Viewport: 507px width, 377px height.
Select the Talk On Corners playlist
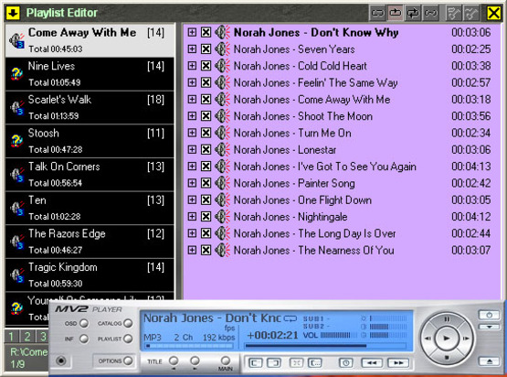[90, 175]
